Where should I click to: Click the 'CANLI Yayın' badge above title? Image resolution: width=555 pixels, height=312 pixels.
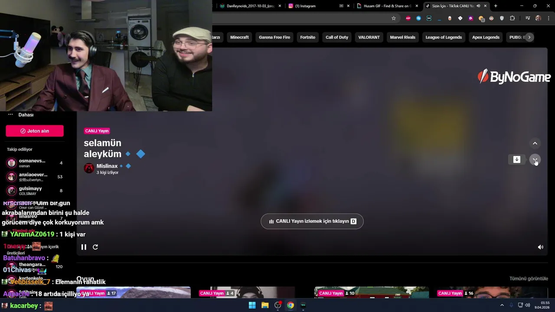tap(97, 131)
